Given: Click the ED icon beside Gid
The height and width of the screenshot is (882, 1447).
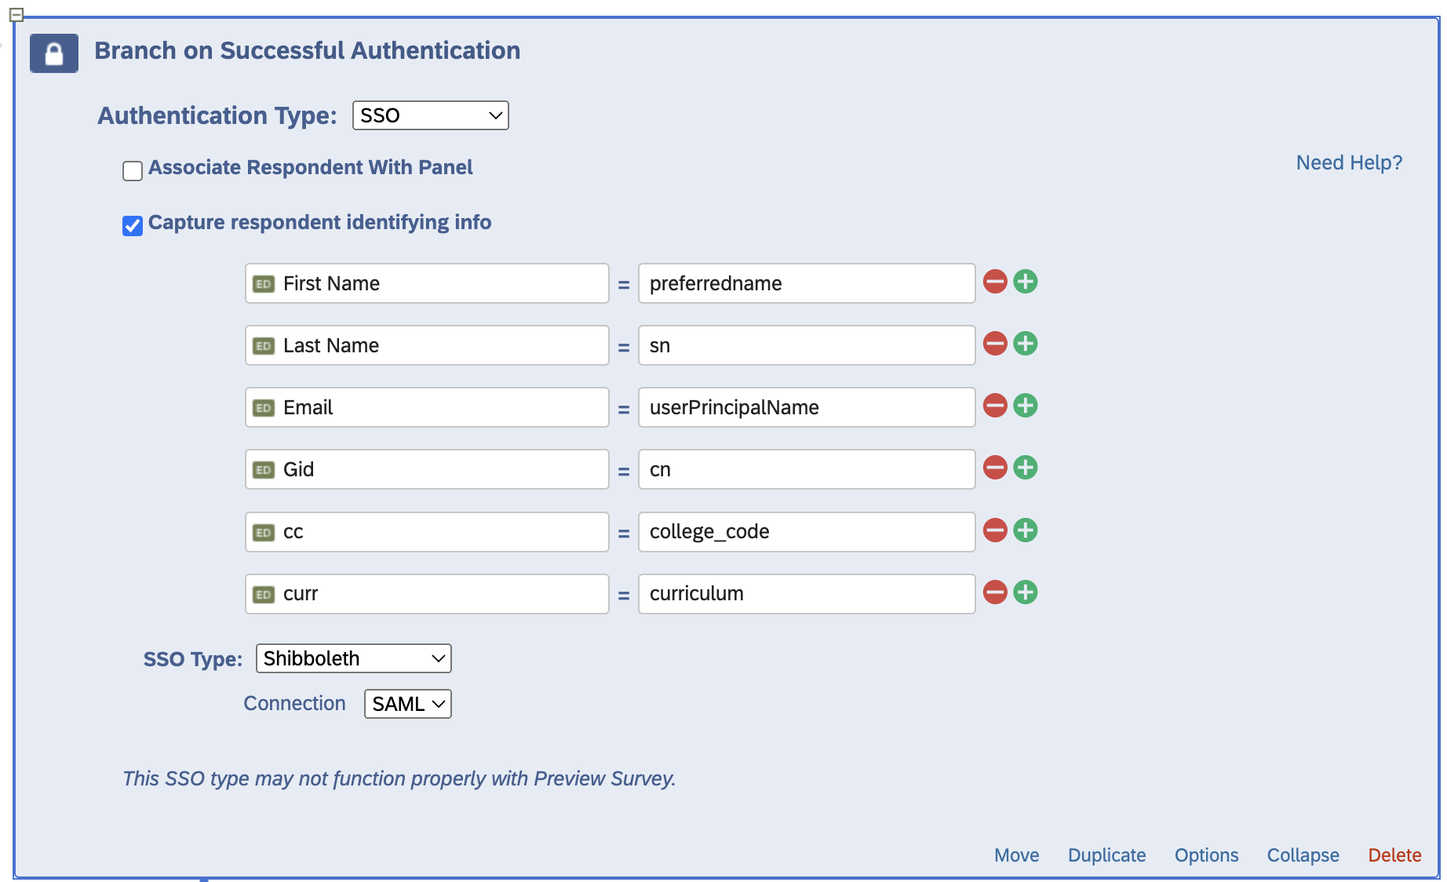Looking at the screenshot, I should coord(264,468).
